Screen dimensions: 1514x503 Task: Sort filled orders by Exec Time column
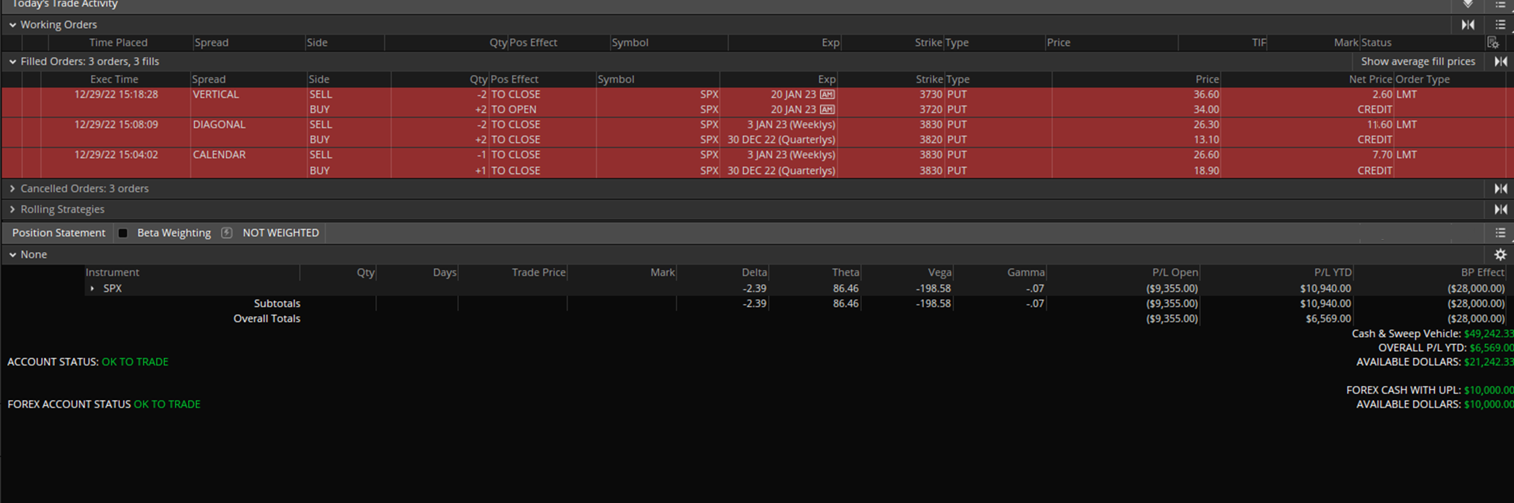(114, 79)
